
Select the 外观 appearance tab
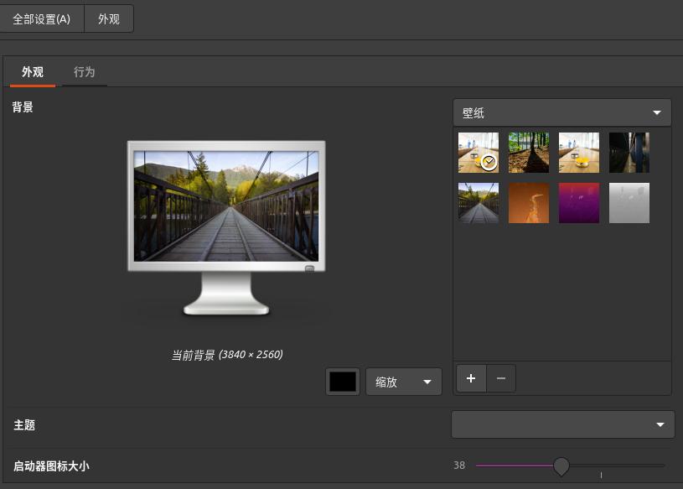coord(33,71)
